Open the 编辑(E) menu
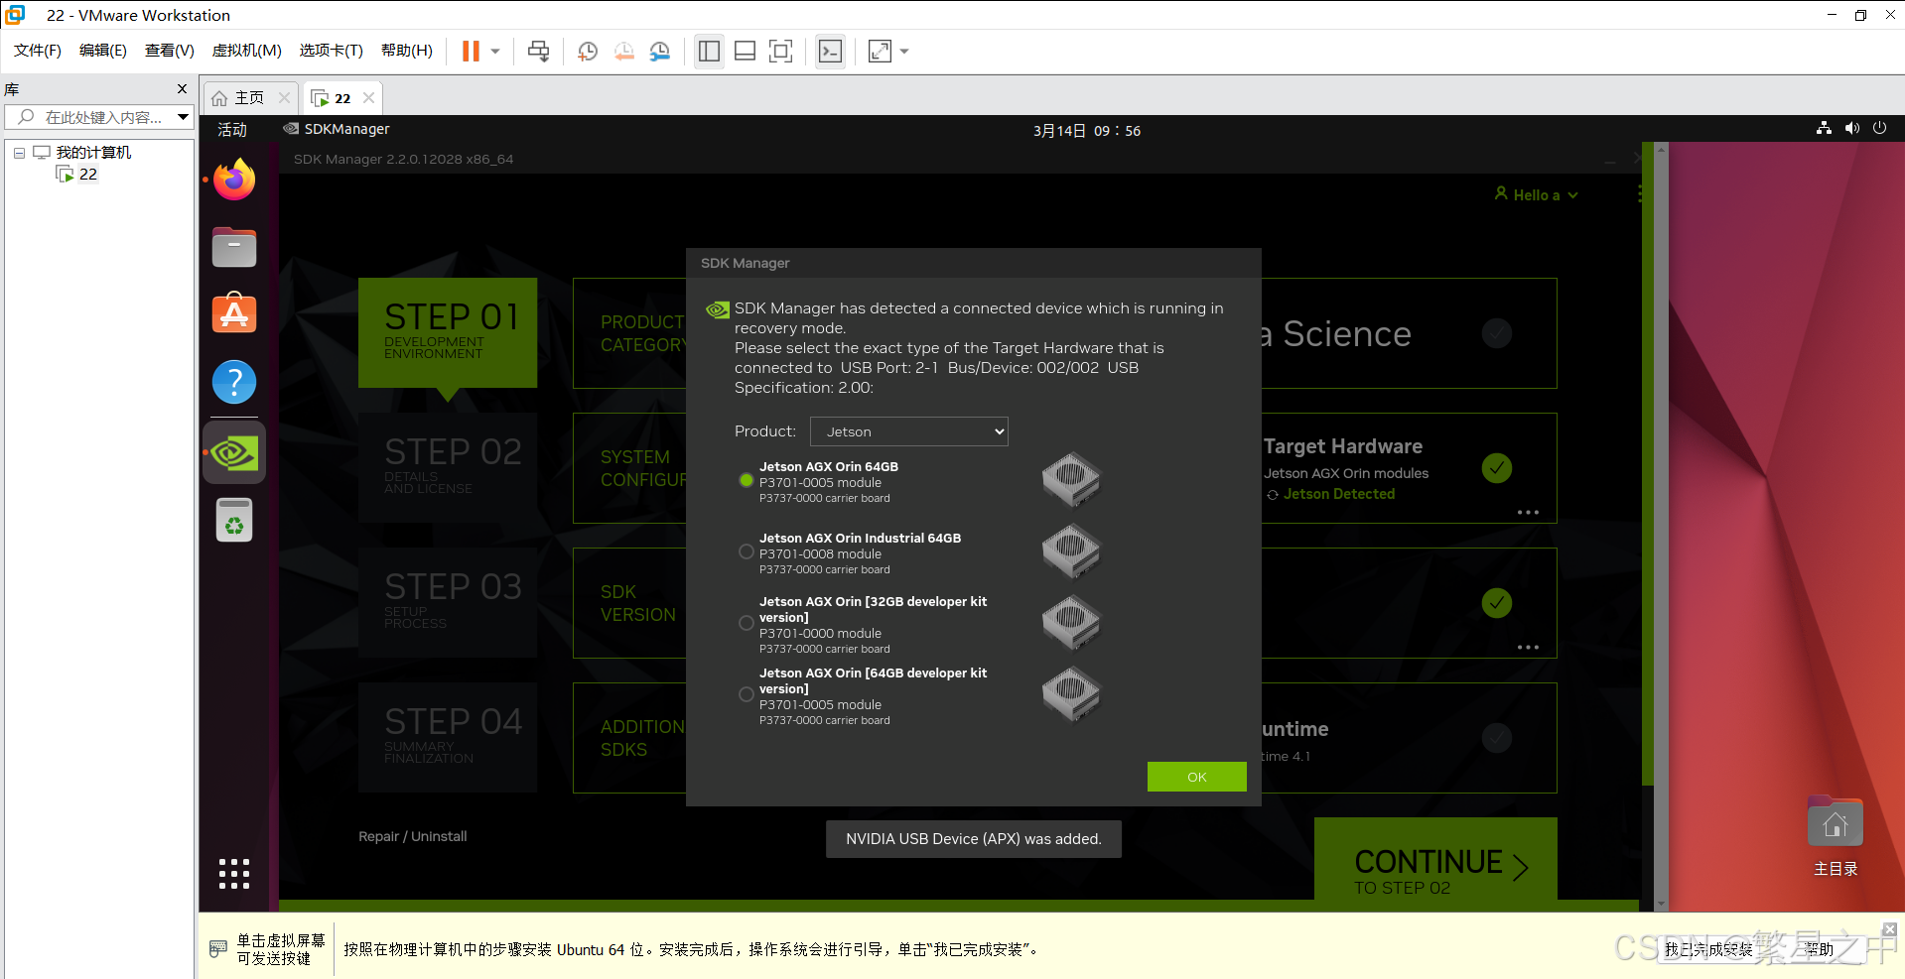 coord(102,51)
